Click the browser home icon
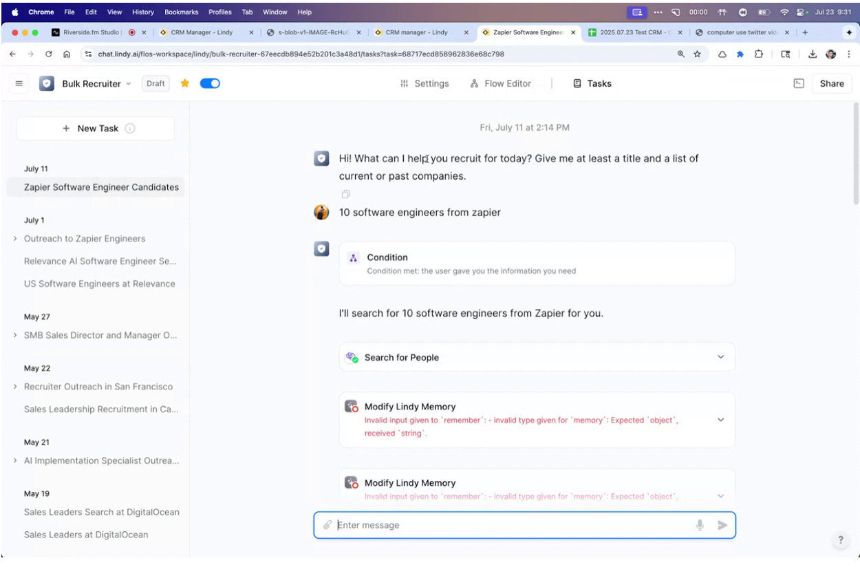 66,54
